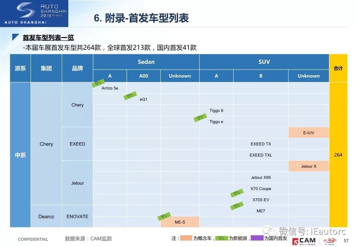This screenshot has height=247, width=357.
Task: Click the 集团 column header
Action: (46, 68)
